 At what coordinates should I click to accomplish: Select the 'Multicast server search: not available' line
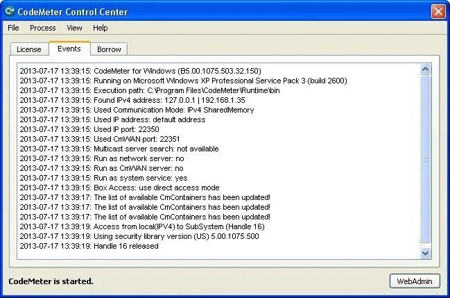tap(119, 149)
